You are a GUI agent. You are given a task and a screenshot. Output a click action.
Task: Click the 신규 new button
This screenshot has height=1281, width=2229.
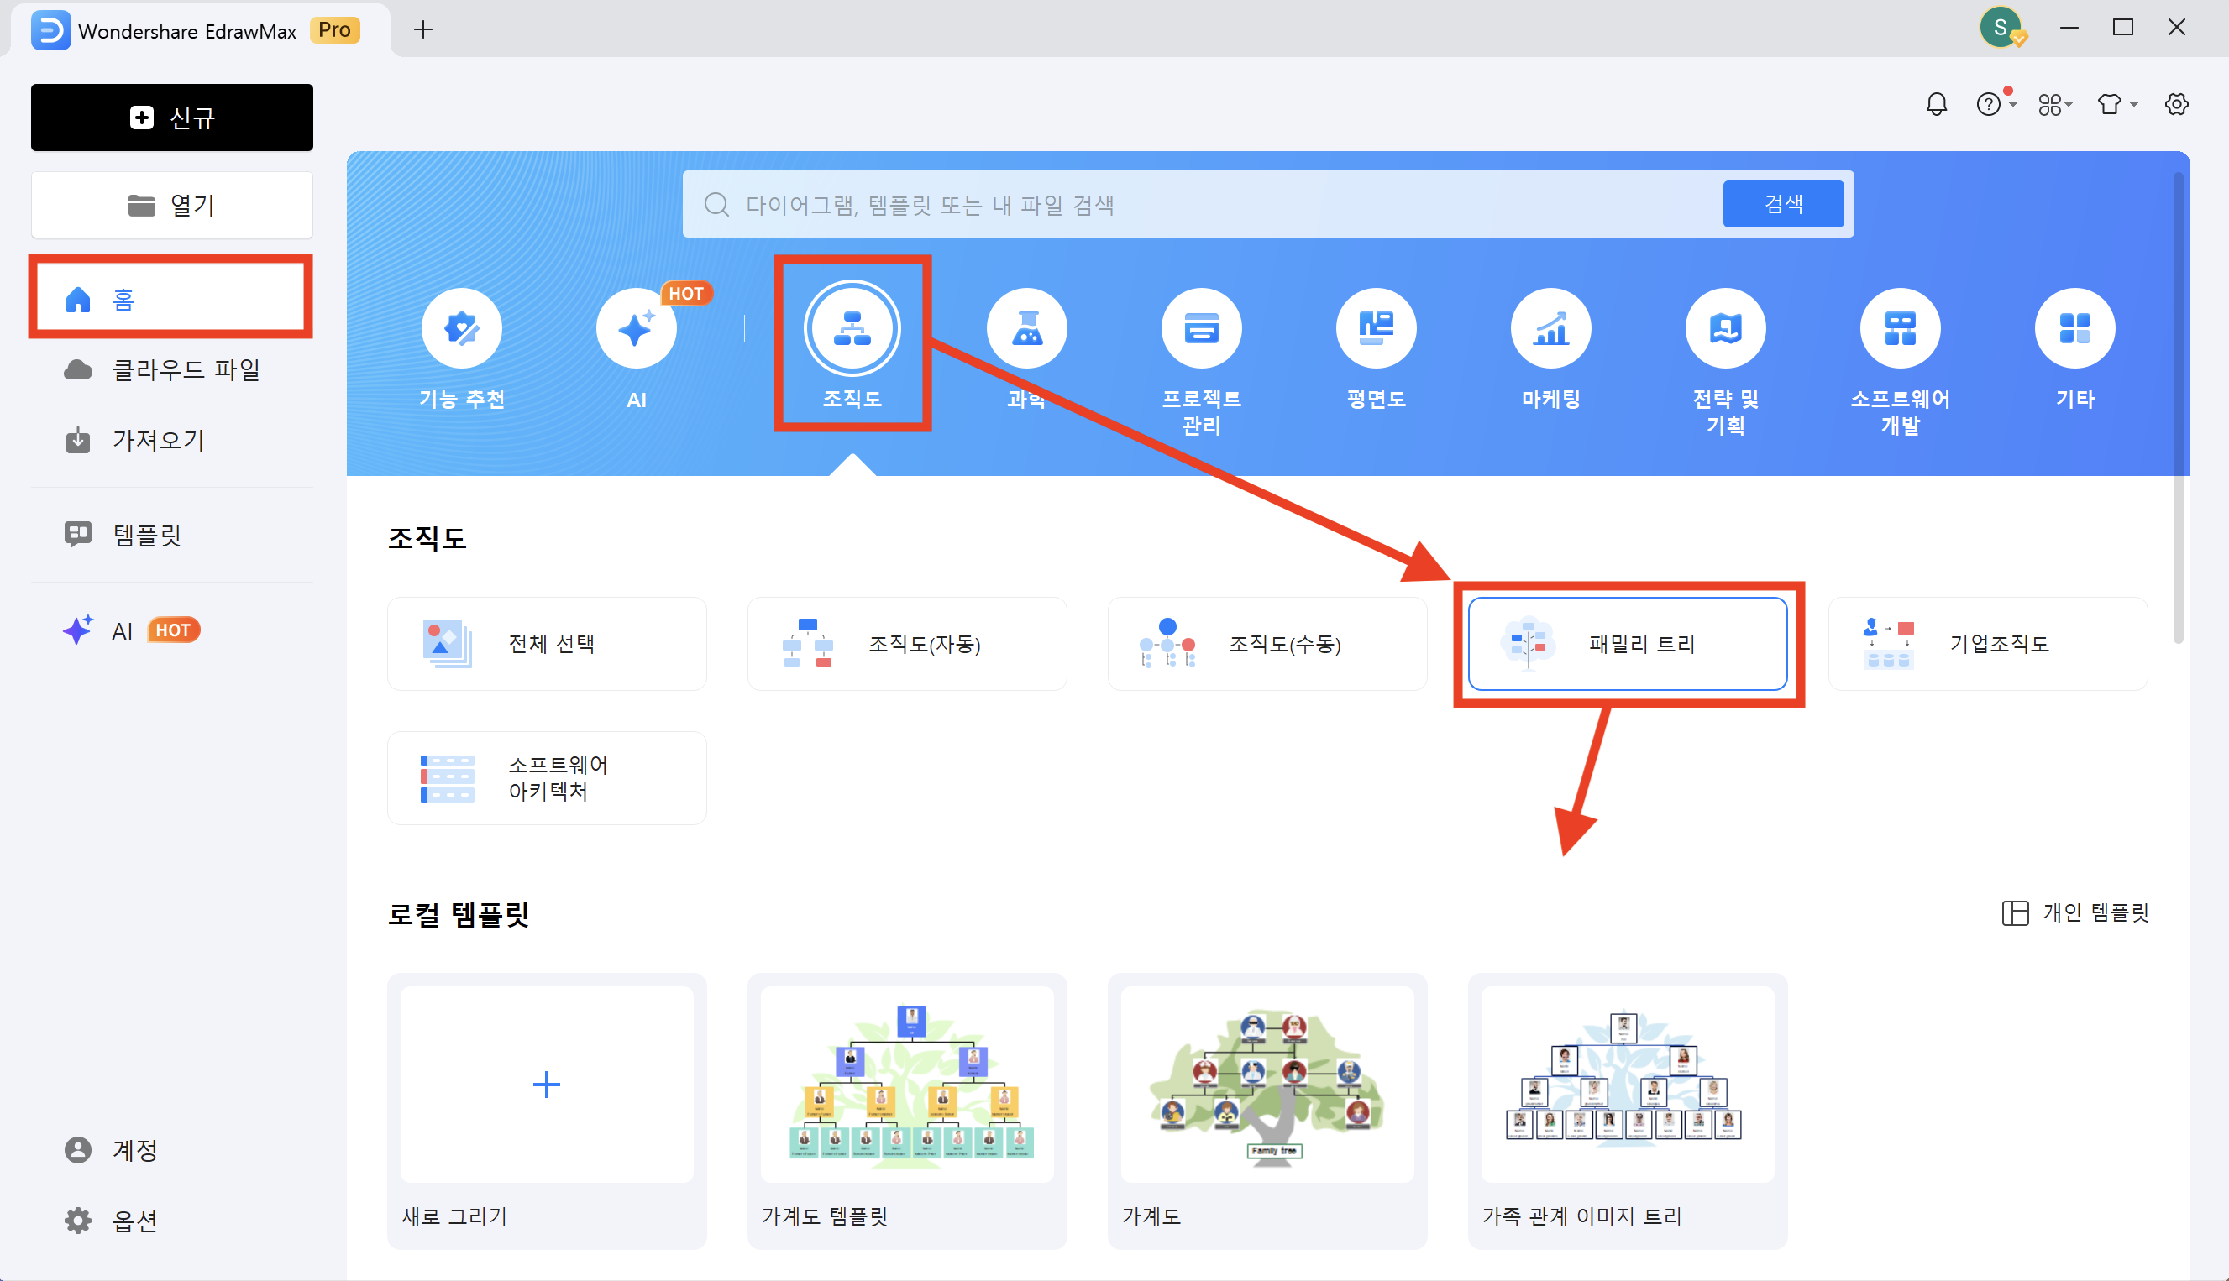(171, 117)
